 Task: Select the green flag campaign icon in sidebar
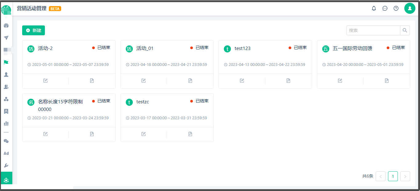6,62
